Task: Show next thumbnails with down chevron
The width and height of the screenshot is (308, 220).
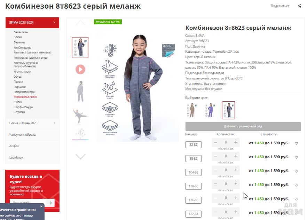Action: click(x=80, y=156)
